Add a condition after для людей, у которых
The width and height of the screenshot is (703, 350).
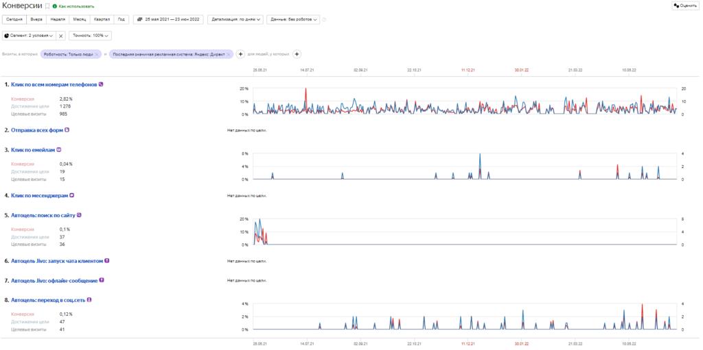coord(297,54)
